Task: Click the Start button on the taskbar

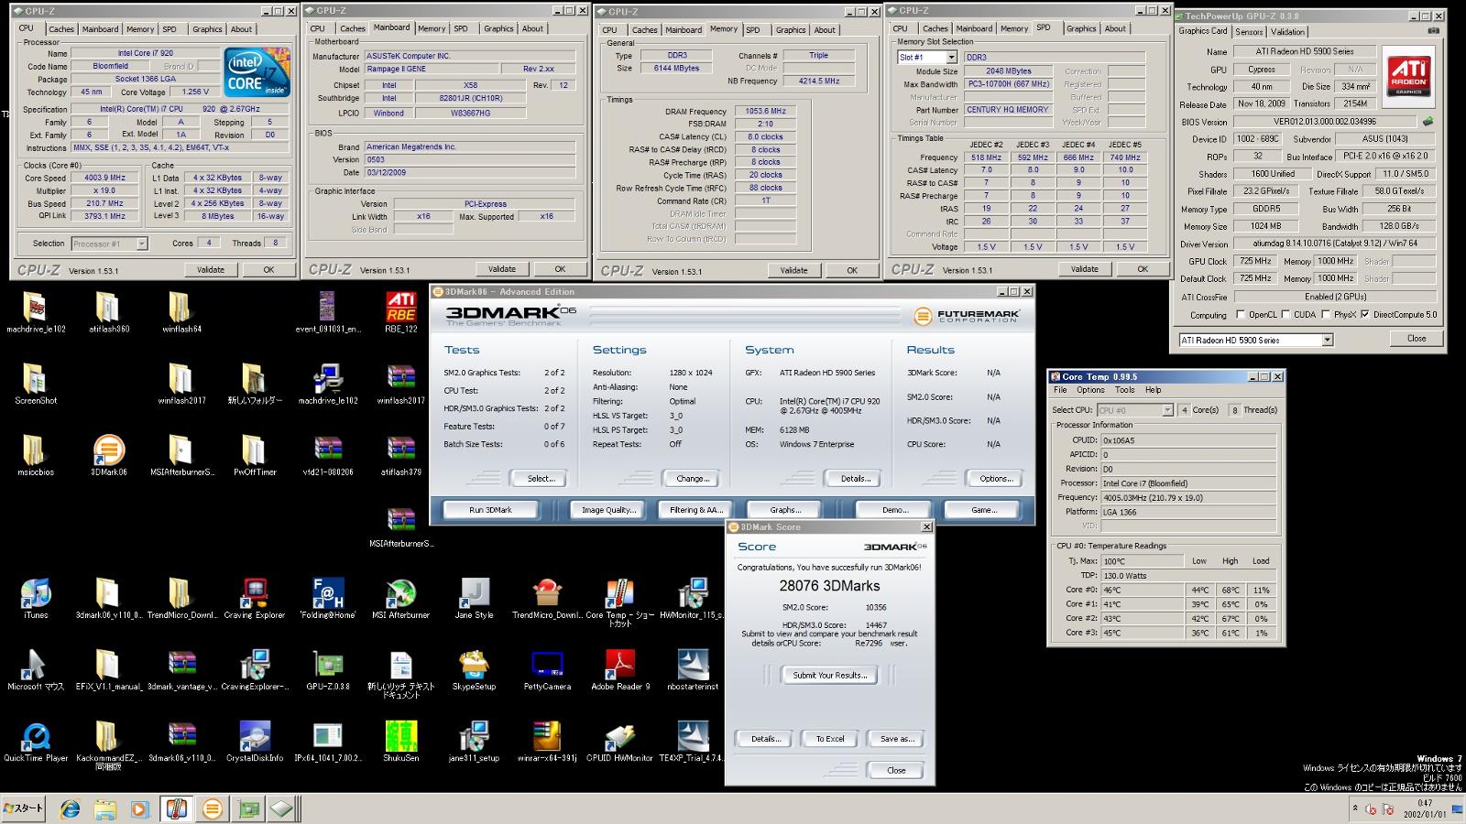Action: click(x=23, y=808)
